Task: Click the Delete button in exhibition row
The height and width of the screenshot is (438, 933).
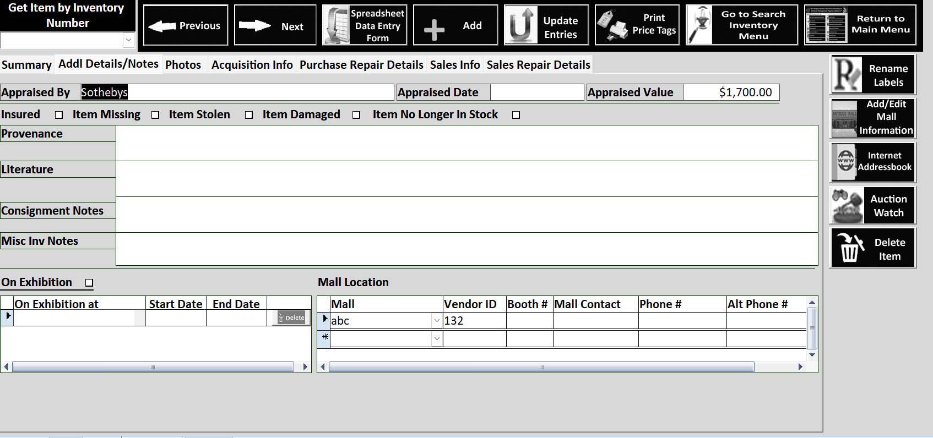Action: click(291, 317)
